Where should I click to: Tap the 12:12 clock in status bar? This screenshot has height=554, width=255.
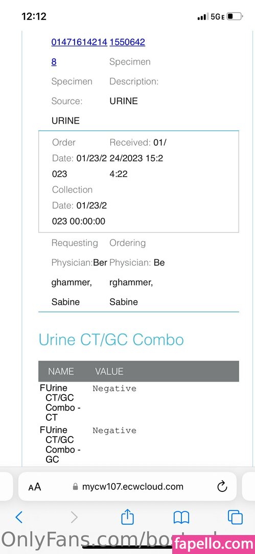34,16
